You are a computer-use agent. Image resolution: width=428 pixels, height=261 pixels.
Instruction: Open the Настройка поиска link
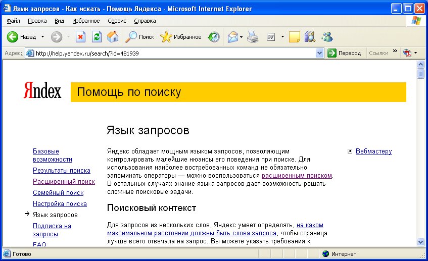[60, 204]
